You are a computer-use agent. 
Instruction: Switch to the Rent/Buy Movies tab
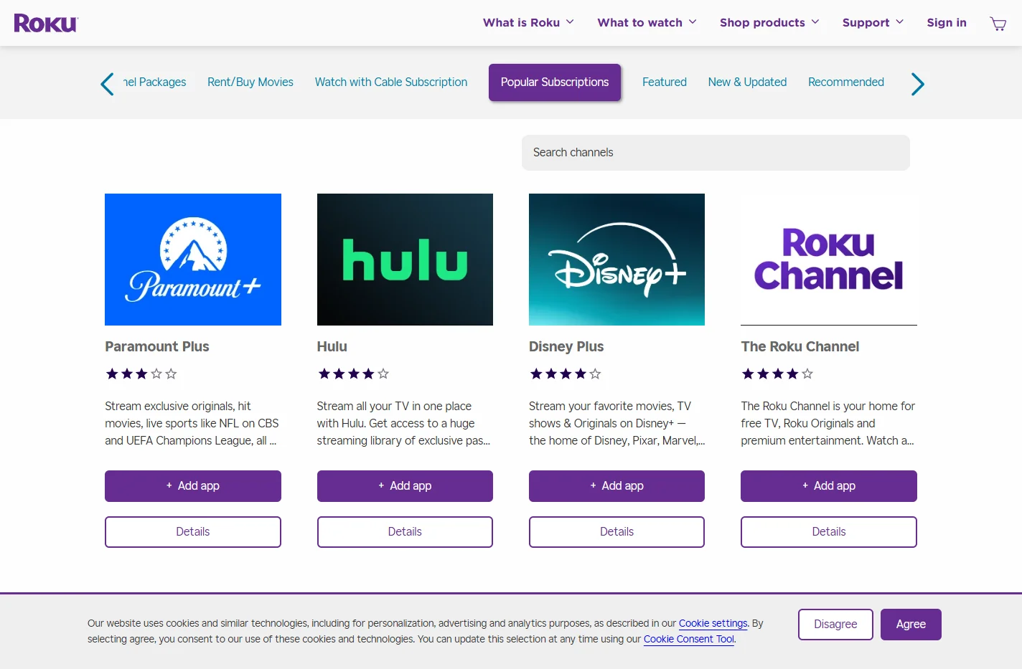click(x=250, y=82)
